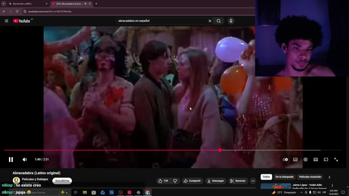349x196 pixels.
Task: Seek using the red progress bar handle
Action: click(x=220, y=150)
